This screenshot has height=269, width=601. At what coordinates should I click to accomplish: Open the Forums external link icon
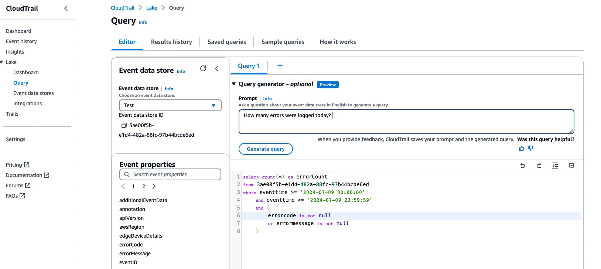28,185
